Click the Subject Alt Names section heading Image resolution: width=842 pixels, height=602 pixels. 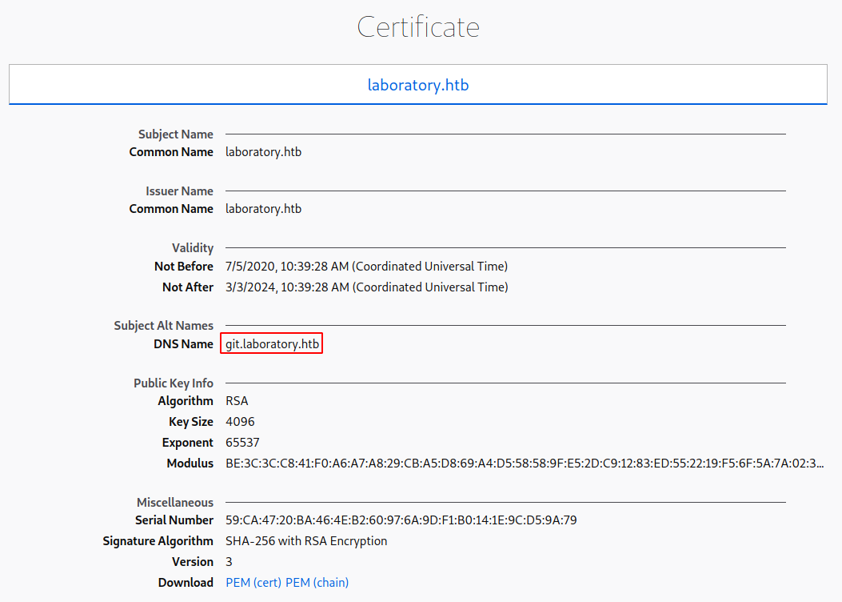(x=163, y=326)
